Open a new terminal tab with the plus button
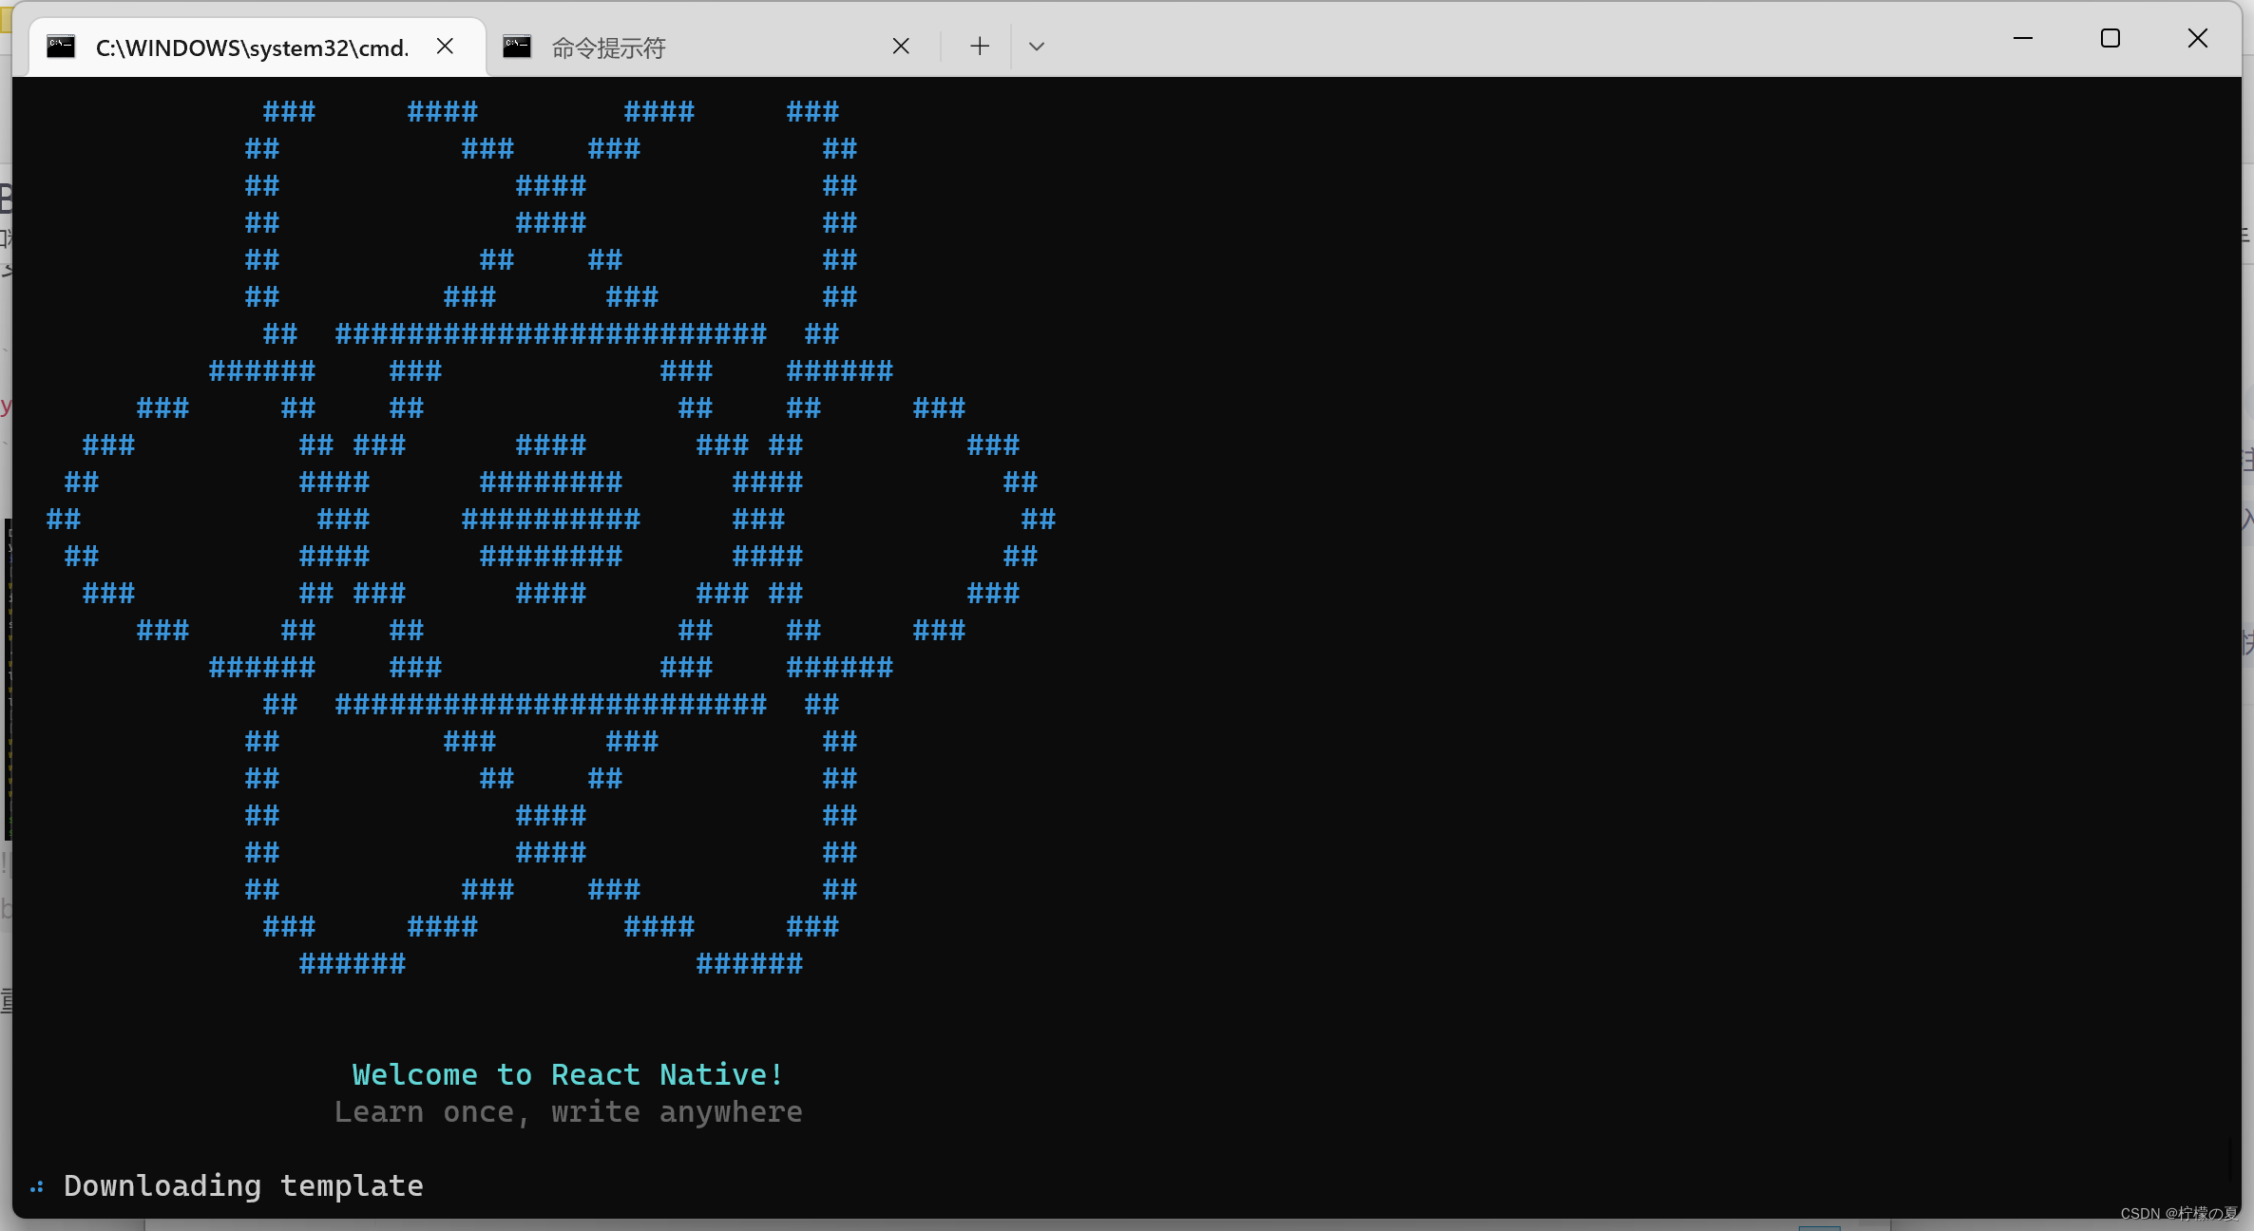Screen dimensions: 2254x1231 click(x=979, y=46)
